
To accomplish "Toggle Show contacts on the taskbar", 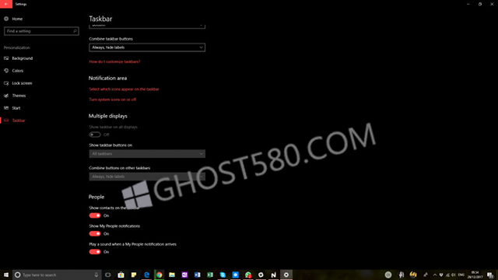I will 95,215.
